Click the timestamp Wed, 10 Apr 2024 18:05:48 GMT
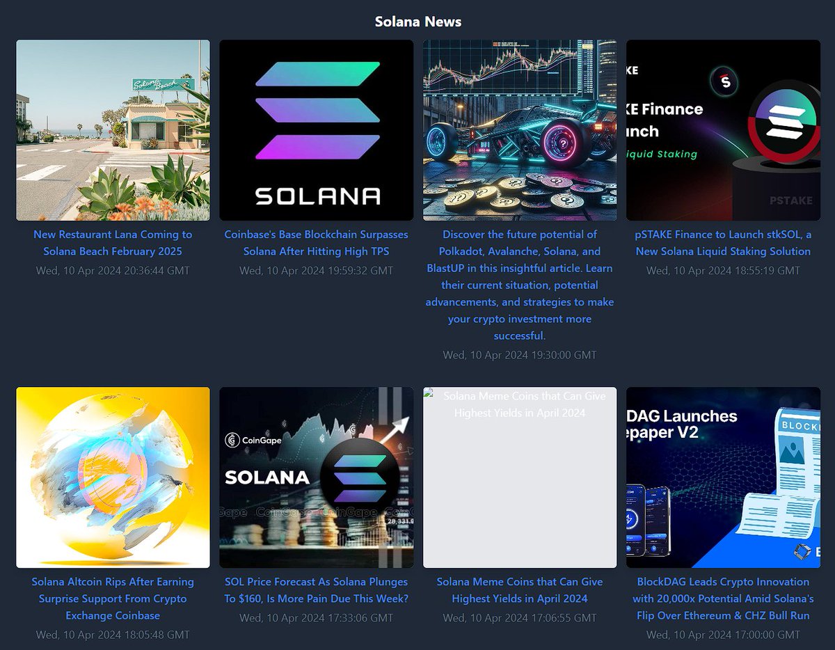Viewport: 835px width, 650px height. point(113,635)
